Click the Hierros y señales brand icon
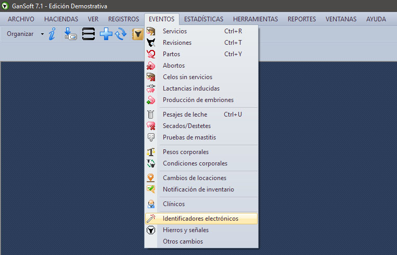This screenshot has height=255, width=397. click(x=151, y=230)
